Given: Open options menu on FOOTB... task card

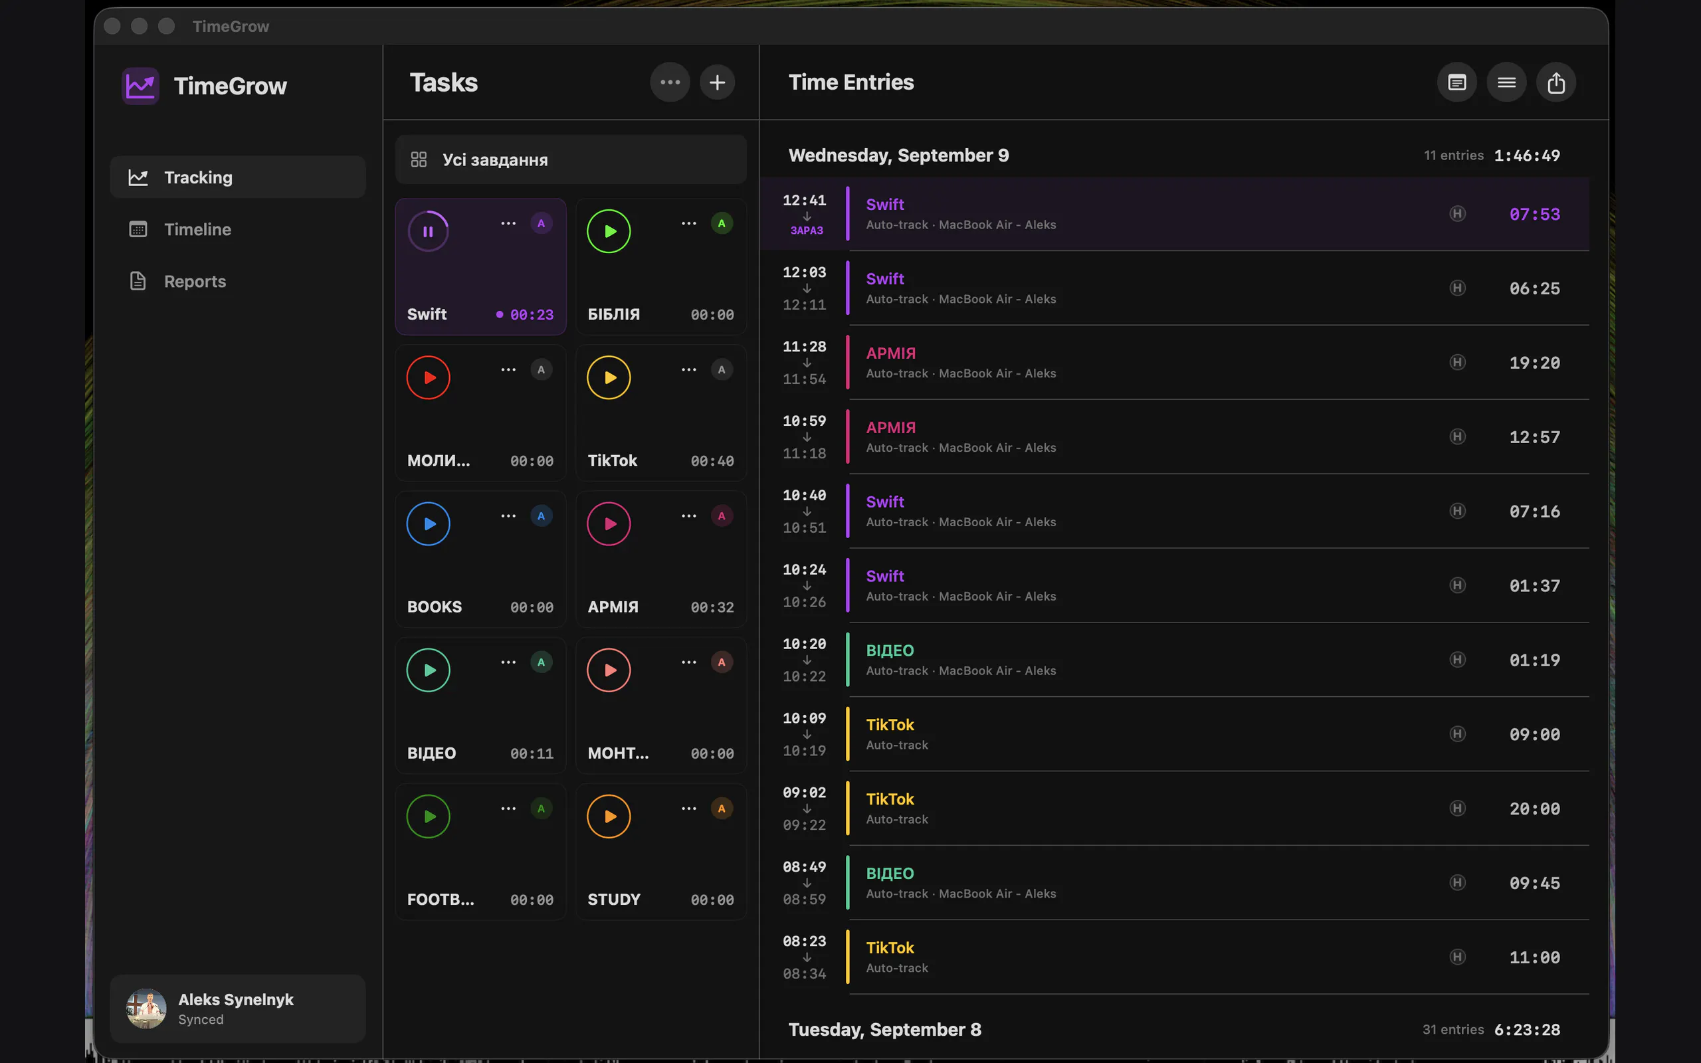Looking at the screenshot, I should (x=508, y=809).
